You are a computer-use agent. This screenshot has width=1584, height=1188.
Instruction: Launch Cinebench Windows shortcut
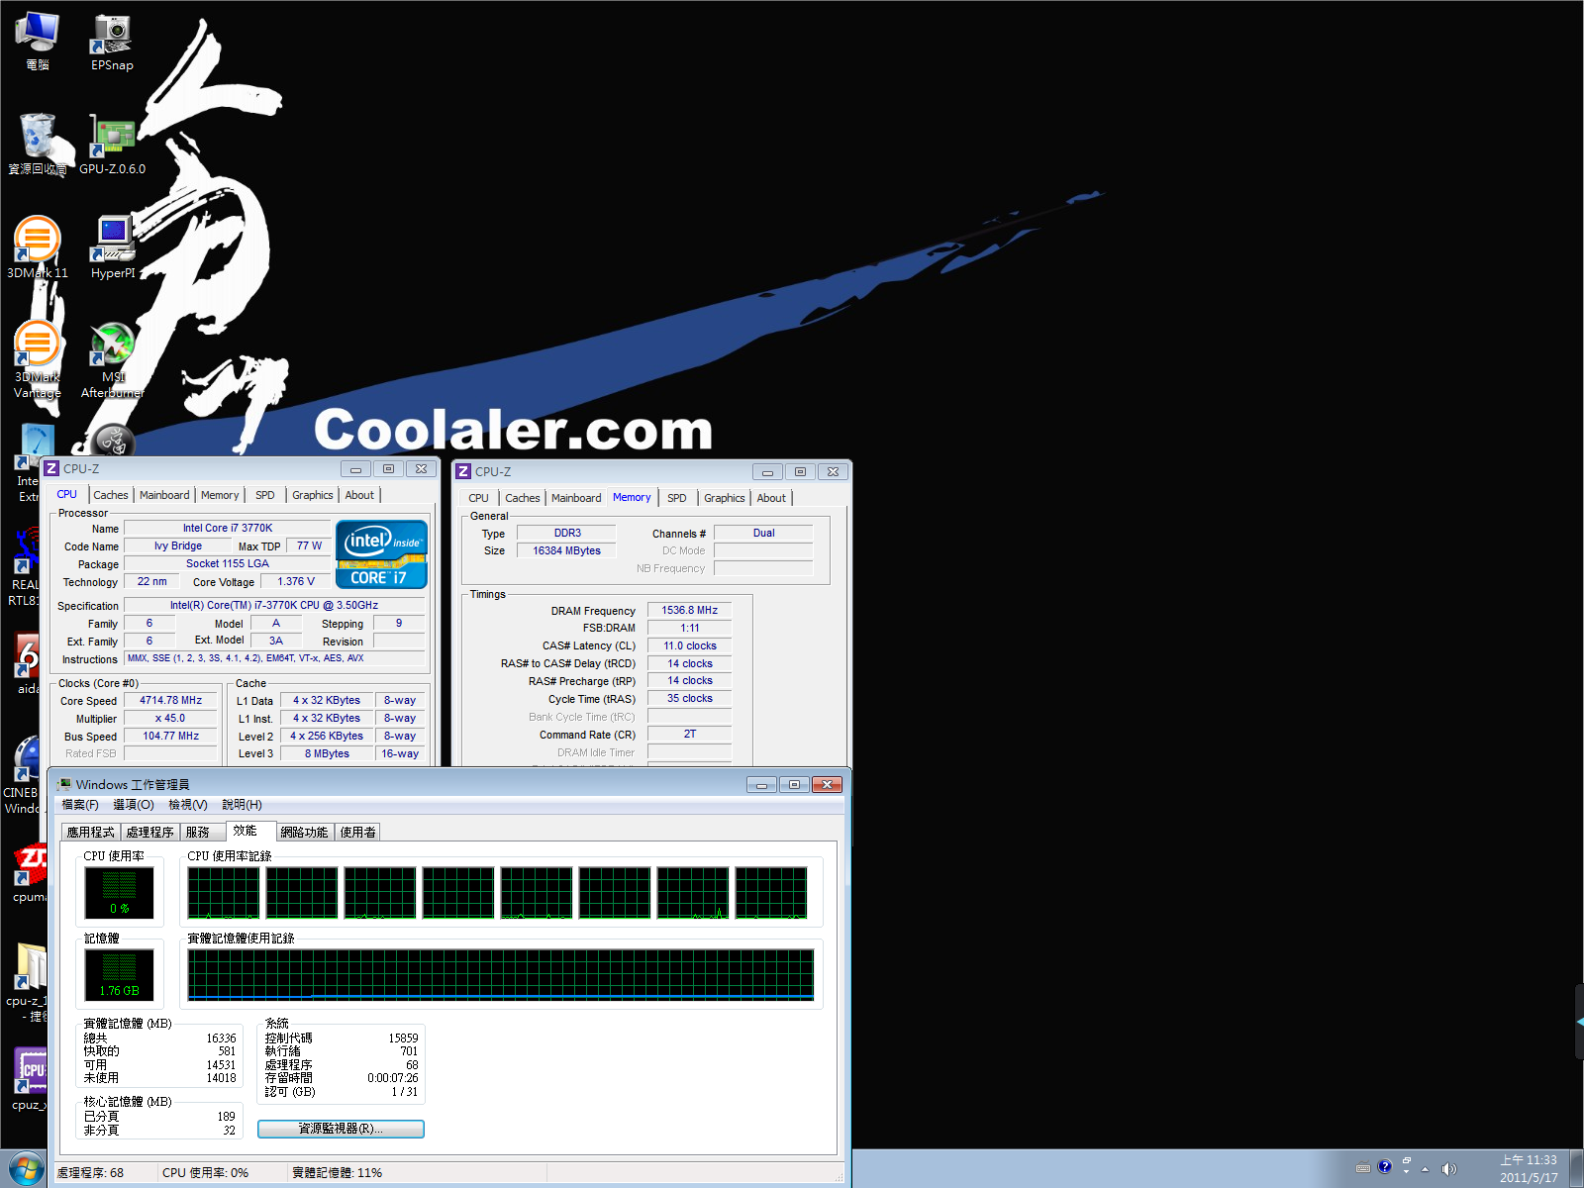pyautogui.click(x=24, y=775)
